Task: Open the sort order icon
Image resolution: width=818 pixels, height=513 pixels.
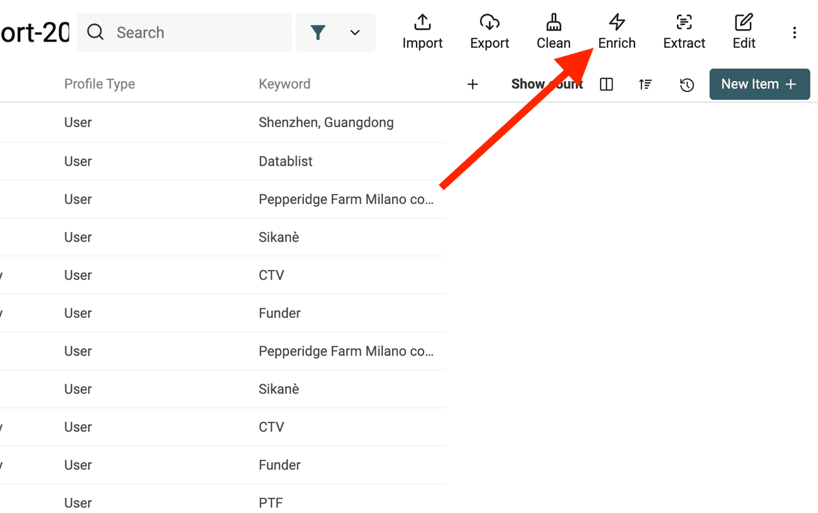Action: (645, 85)
